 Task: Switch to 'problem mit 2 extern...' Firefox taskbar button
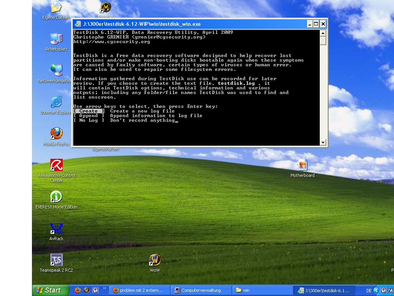[139, 290]
